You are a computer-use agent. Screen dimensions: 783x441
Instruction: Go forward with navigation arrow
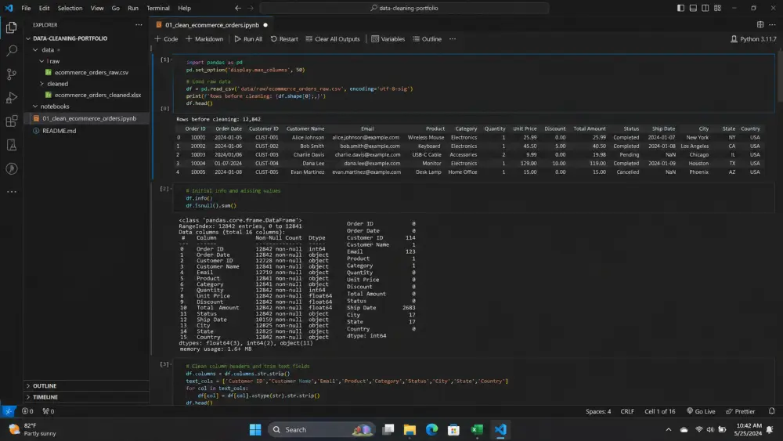click(251, 8)
